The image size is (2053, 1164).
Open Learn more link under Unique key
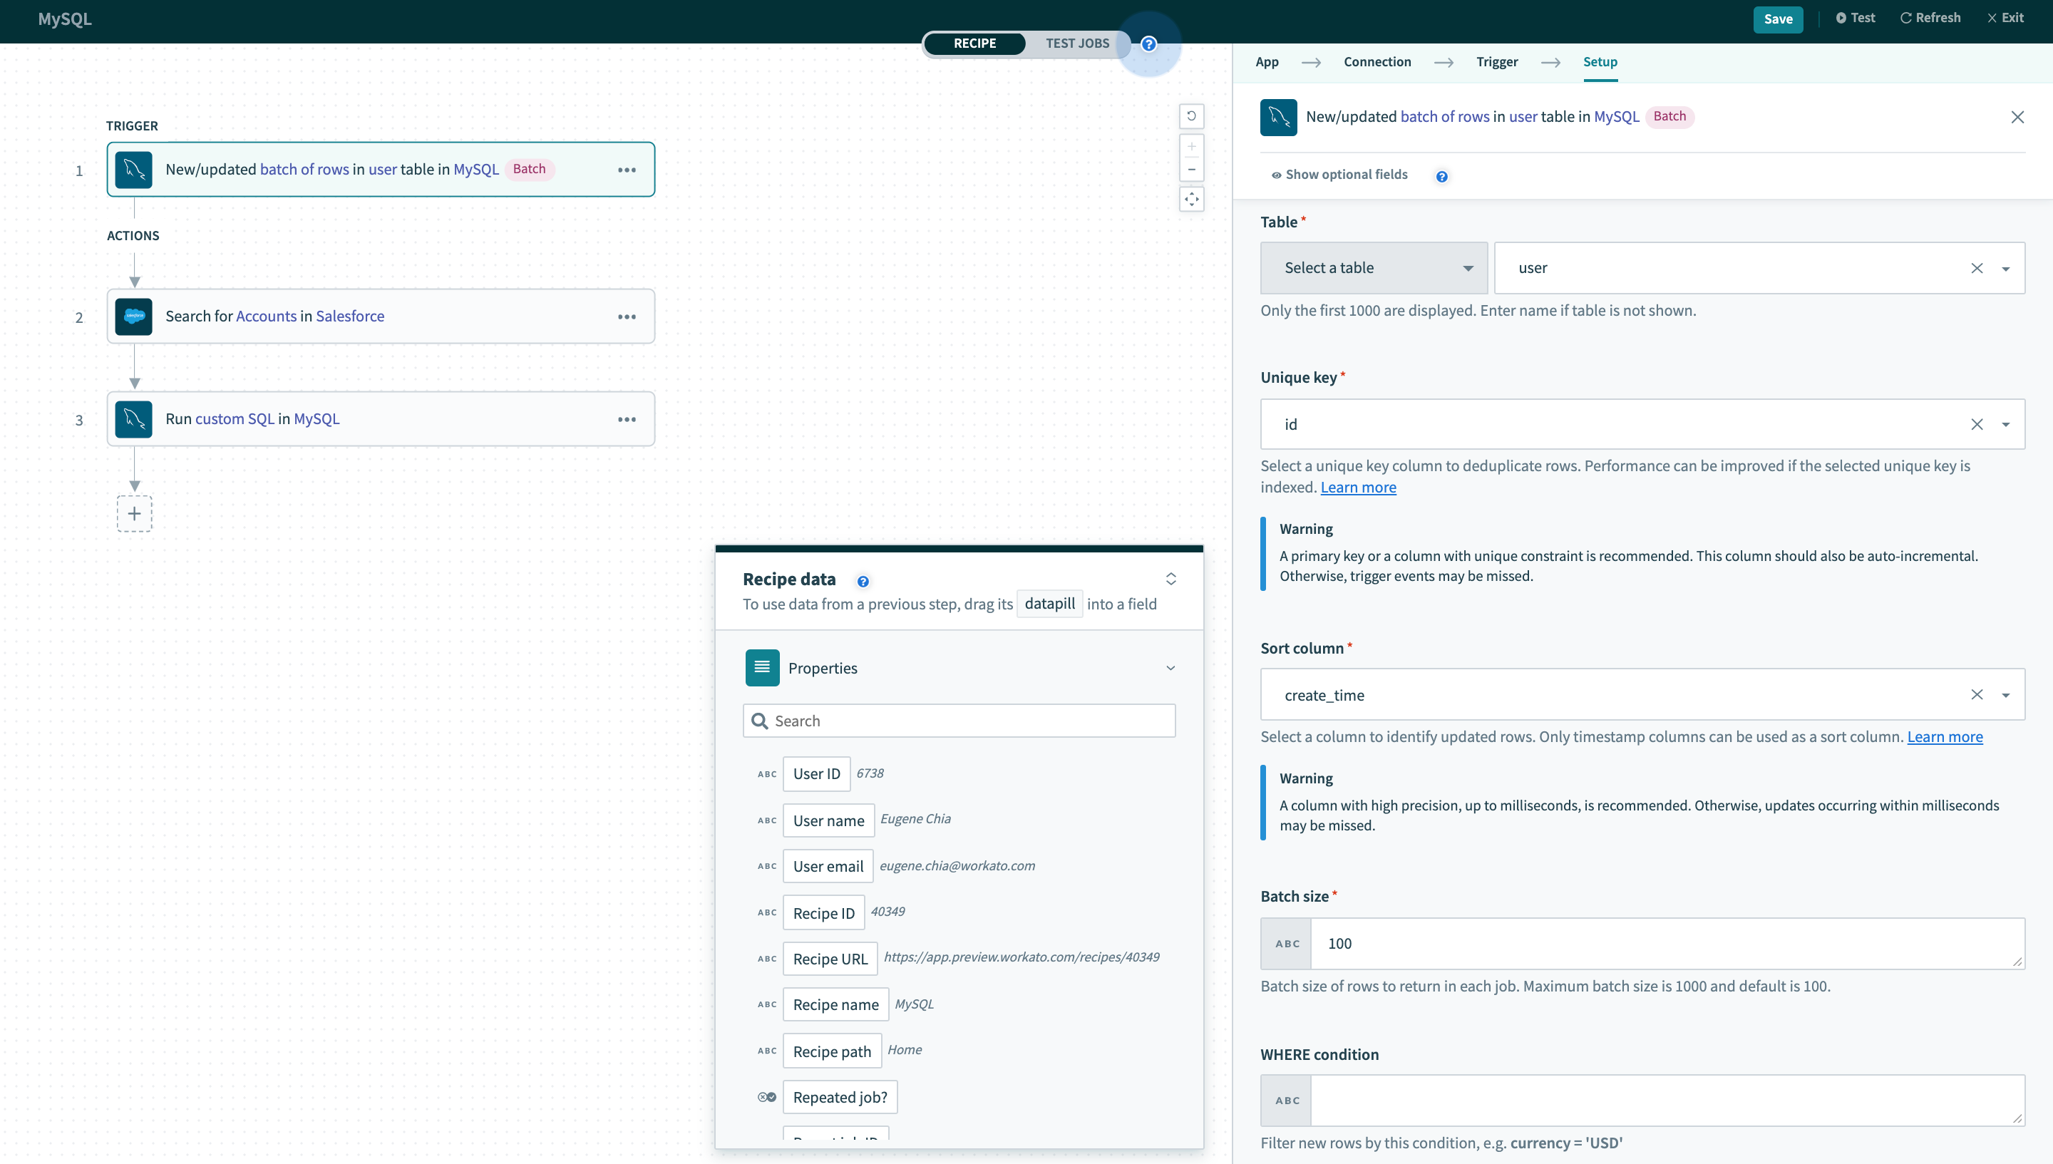pos(1357,487)
